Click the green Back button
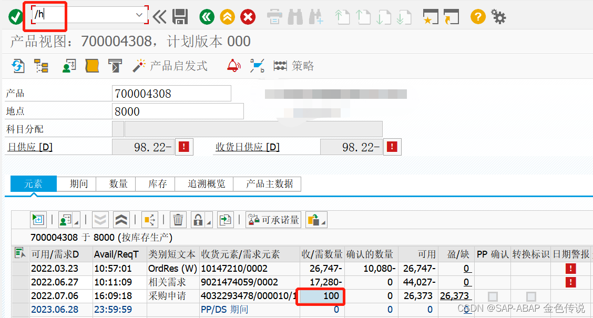The height and width of the screenshot is (318, 593). (207, 17)
